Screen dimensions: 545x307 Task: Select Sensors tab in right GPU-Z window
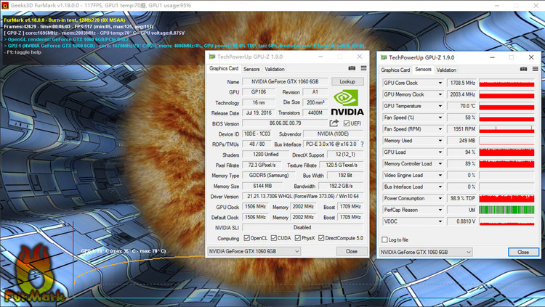423,69
